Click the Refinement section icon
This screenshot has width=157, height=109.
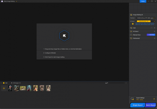(x=131, y=38)
